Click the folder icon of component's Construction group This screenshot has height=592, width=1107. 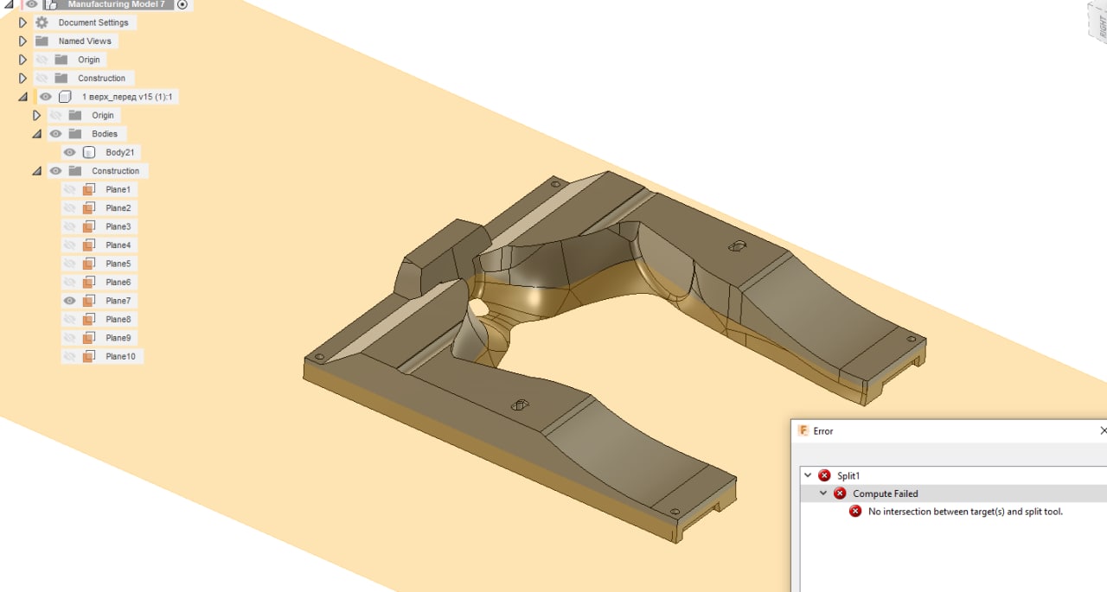pos(75,171)
